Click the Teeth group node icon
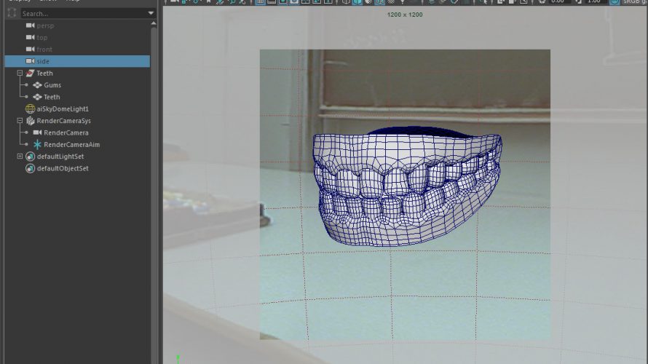The height and width of the screenshot is (364, 648). (30, 74)
